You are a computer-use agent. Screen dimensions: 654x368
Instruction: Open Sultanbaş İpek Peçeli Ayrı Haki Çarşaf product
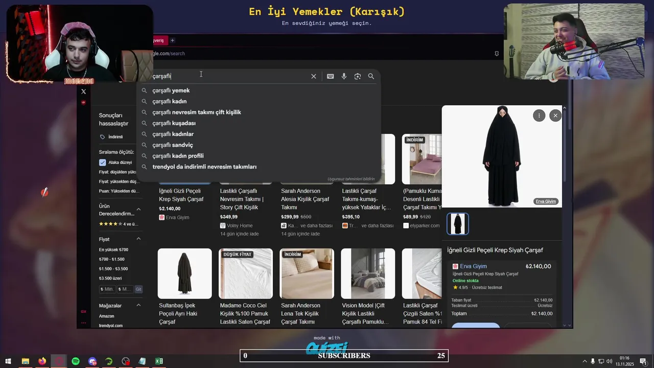(x=184, y=287)
